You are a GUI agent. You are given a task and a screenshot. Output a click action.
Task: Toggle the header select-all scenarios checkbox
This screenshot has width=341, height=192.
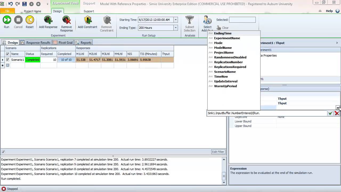[x=7, y=54]
